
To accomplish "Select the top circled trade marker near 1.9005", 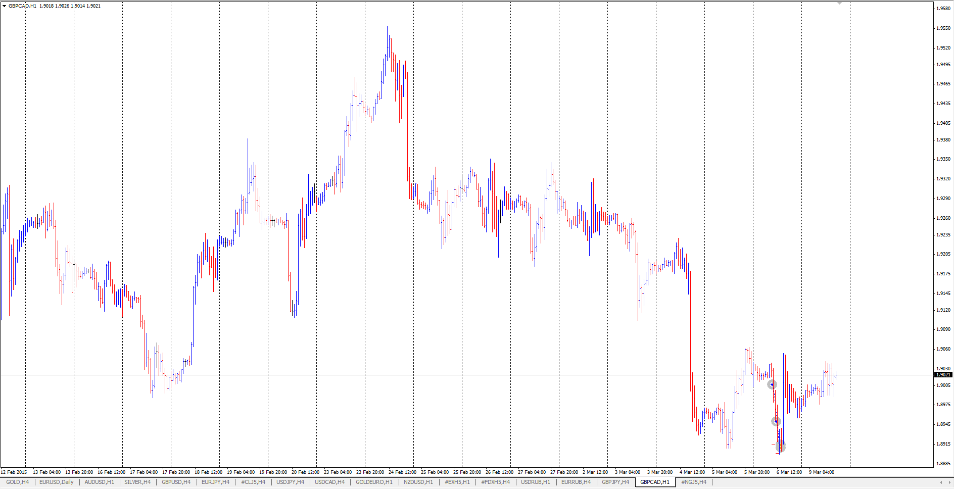I will tap(772, 384).
